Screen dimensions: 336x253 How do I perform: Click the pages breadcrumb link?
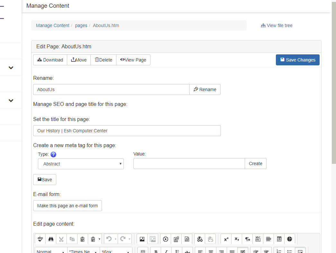click(81, 25)
